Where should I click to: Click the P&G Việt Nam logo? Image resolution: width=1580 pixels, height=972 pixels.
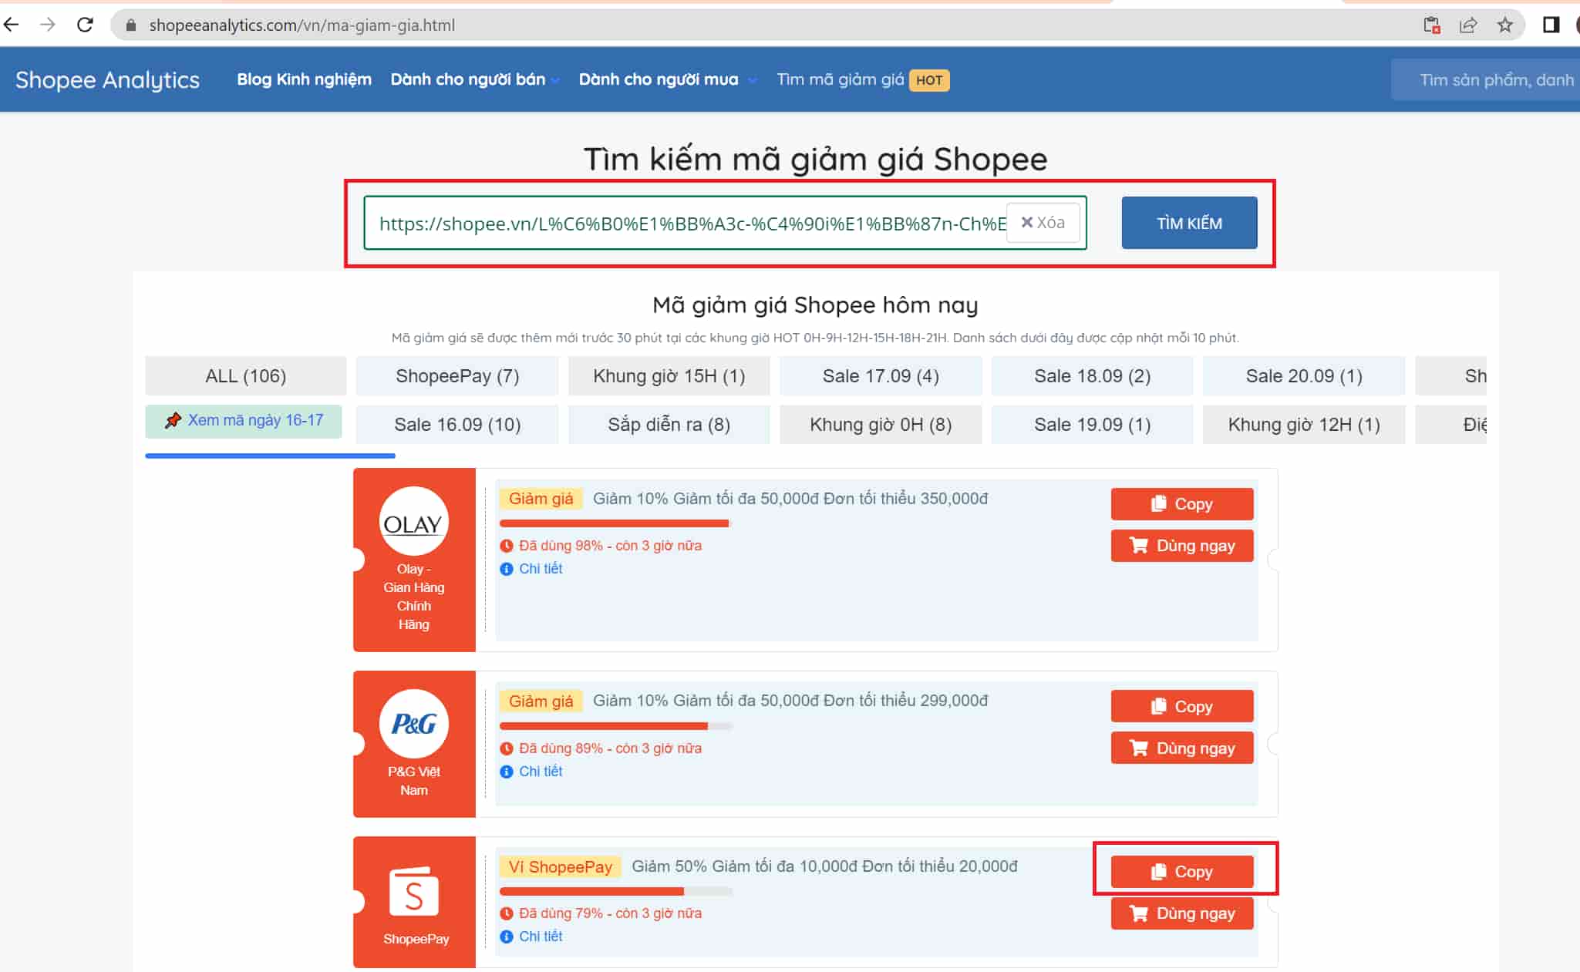click(x=413, y=724)
